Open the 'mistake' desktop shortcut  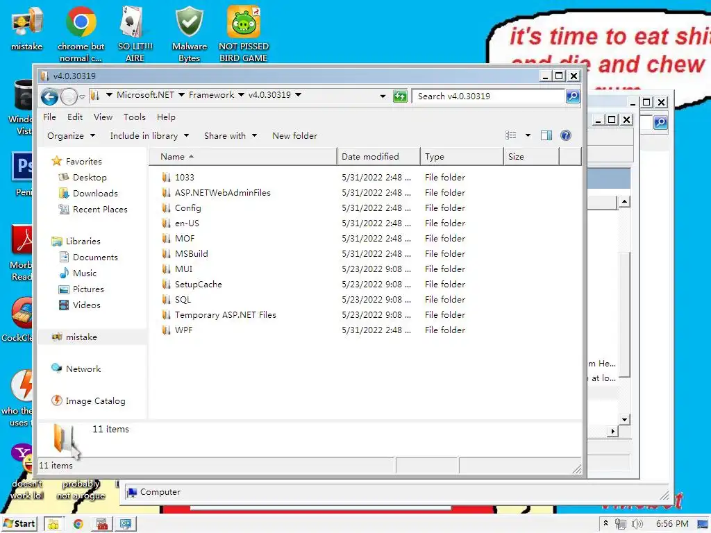pyautogui.click(x=27, y=29)
